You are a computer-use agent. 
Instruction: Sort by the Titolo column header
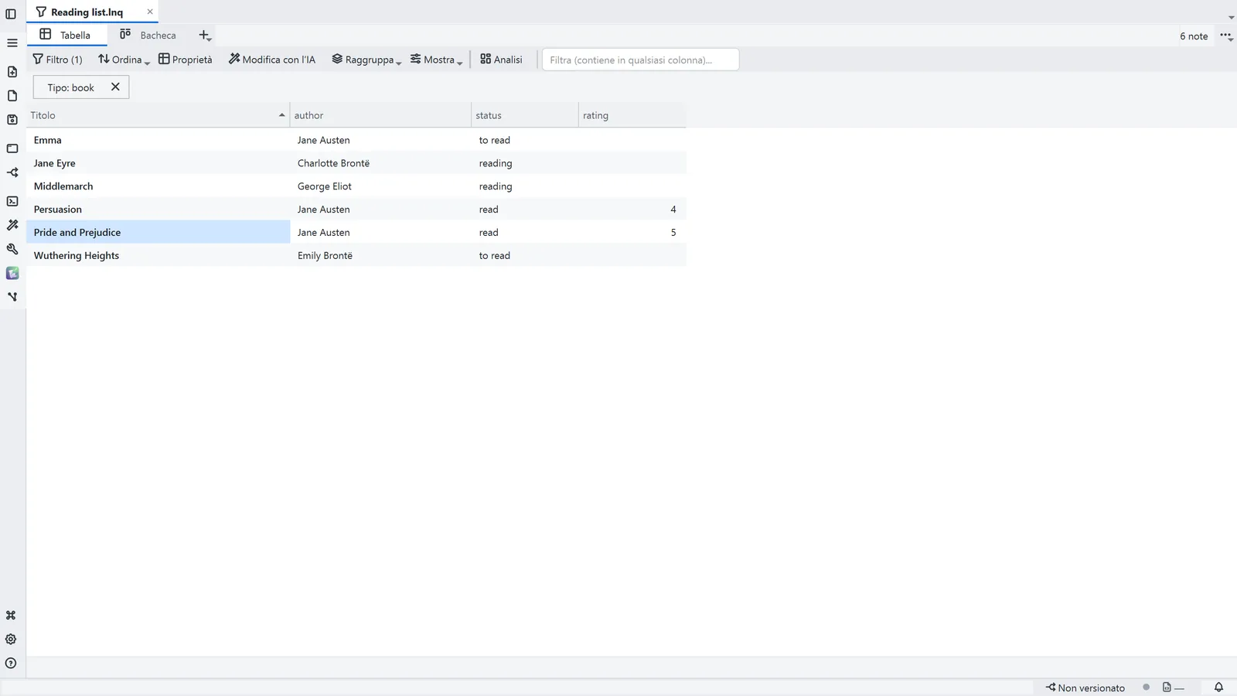[158, 115]
